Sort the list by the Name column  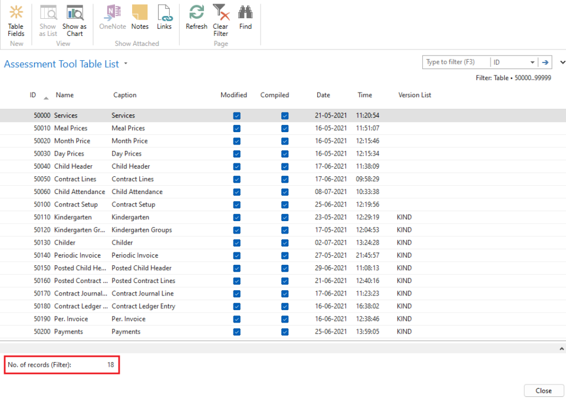point(65,95)
